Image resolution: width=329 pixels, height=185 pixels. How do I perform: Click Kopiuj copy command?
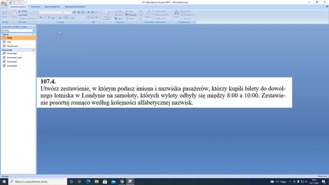(x=23, y=15)
